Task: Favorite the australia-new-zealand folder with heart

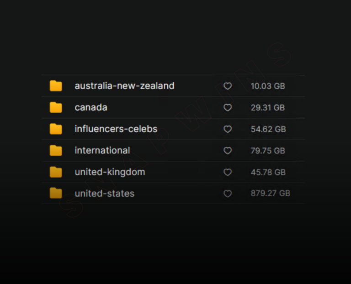Action: pyautogui.click(x=228, y=86)
